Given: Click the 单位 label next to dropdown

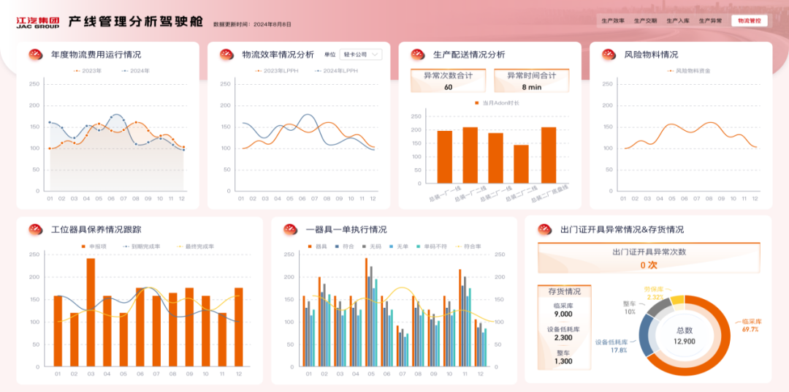Looking at the screenshot, I should click(x=329, y=54).
